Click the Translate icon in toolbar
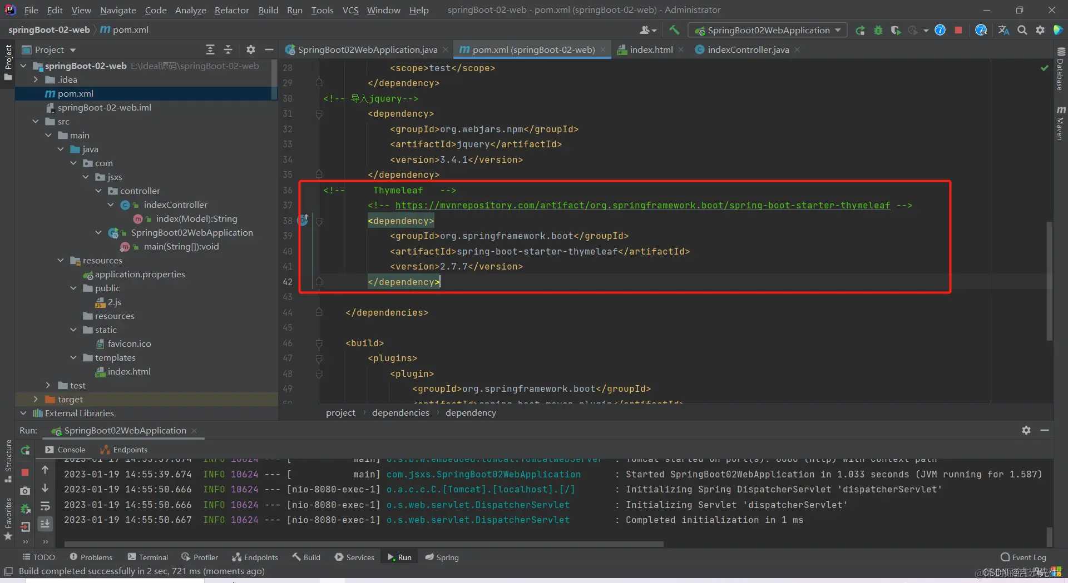 (x=1003, y=30)
